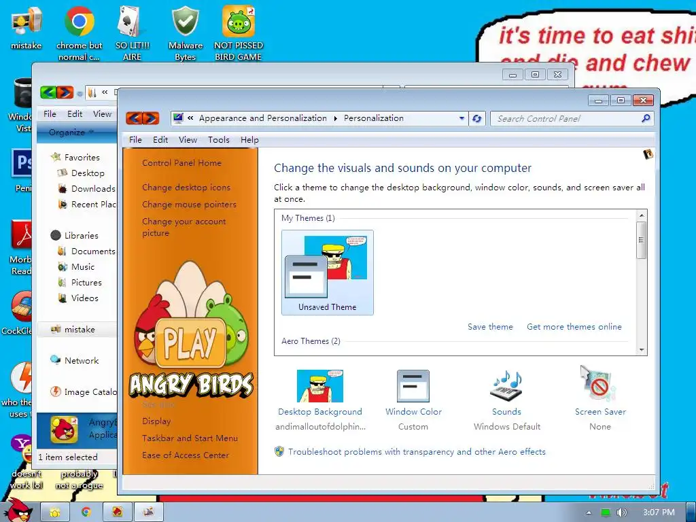
Task: Show hidden tray icons arrow
Action: [x=589, y=512]
